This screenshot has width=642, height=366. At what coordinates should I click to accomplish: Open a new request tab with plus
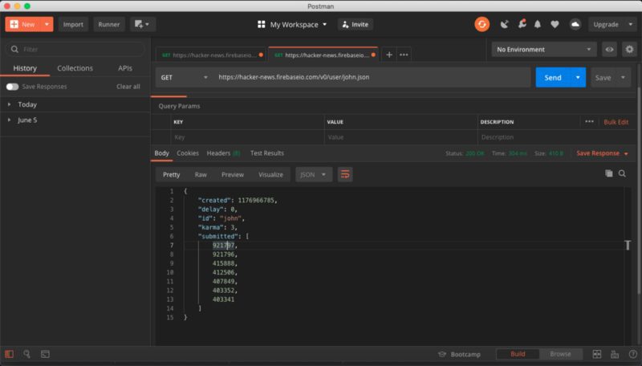pos(389,55)
